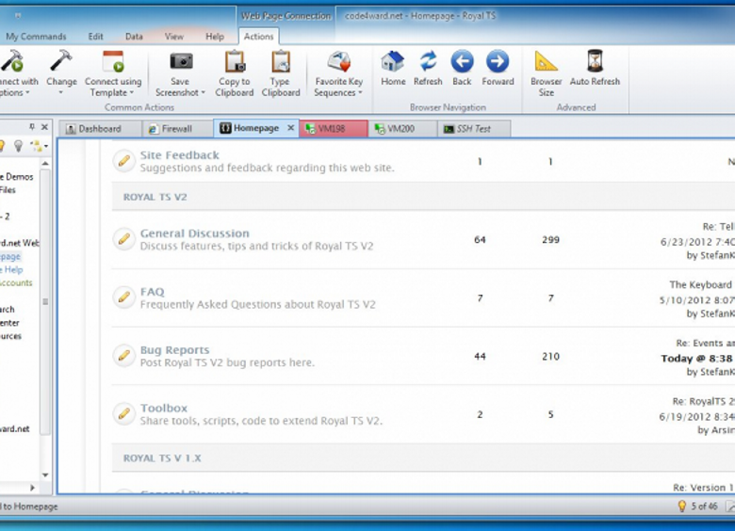Click side panel scroll up arrow
The height and width of the screenshot is (531, 735).
click(45, 164)
